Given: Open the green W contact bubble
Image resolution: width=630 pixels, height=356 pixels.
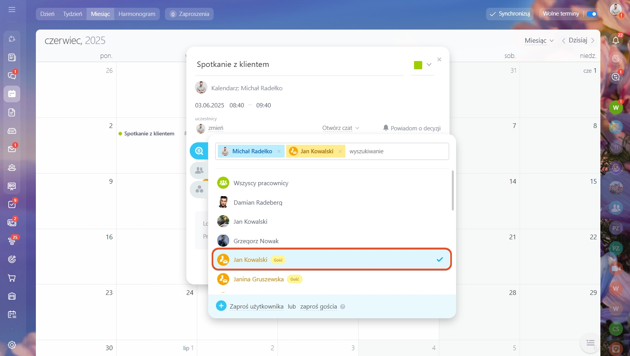Looking at the screenshot, I should point(616,107).
